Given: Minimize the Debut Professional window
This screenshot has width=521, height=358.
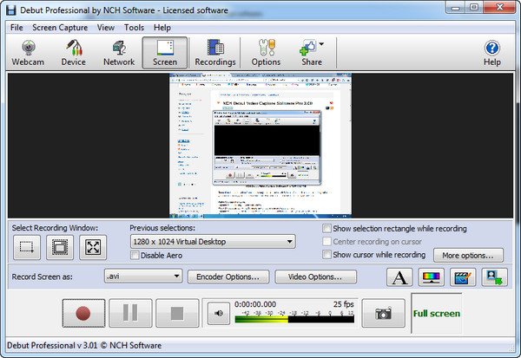Looking at the screenshot, I should [x=456, y=7].
